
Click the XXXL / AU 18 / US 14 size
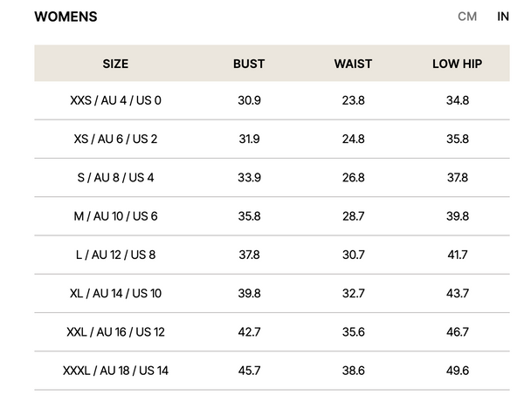115,371
